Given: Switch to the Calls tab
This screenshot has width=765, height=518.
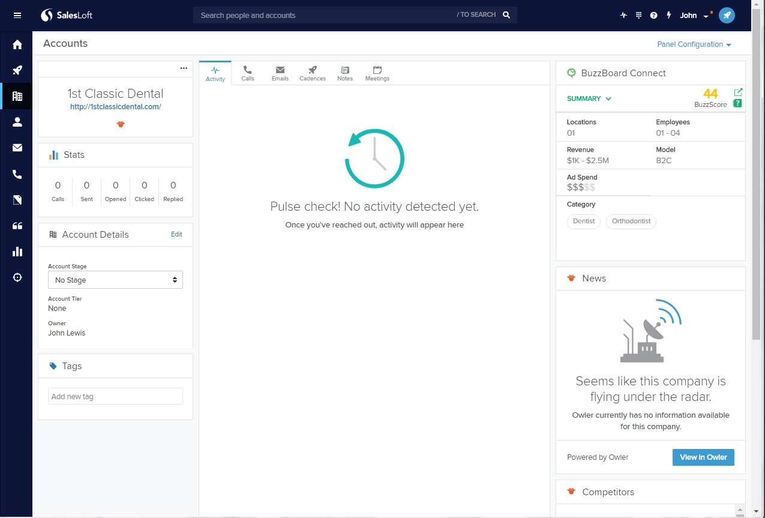Looking at the screenshot, I should tap(248, 73).
